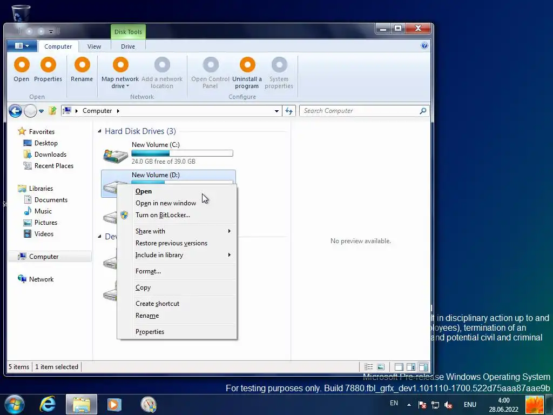Open the blue file menu dropdown
The image size is (553, 415).
22,45
